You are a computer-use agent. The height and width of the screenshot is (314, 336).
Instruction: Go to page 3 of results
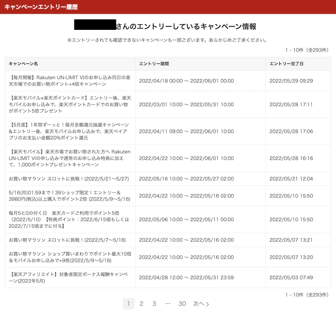point(154,303)
